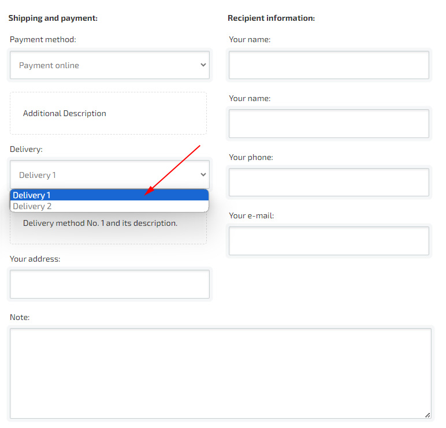The image size is (446, 428).
Task: Click the "Your address:" label
Action: (35, 259)
